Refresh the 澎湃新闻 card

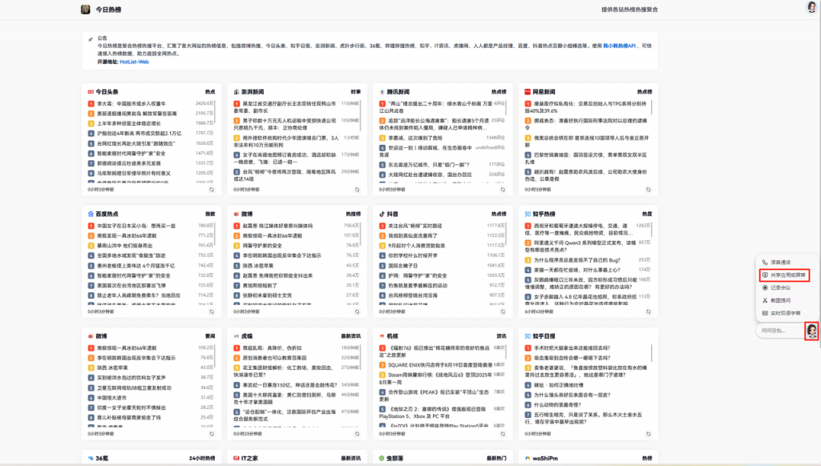(x=357, y=190)
